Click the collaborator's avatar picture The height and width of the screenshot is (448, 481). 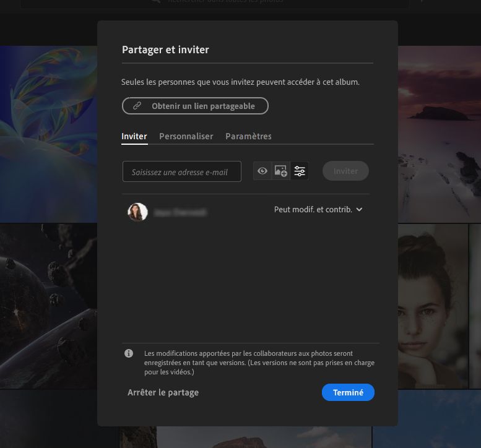pos(137,212)
